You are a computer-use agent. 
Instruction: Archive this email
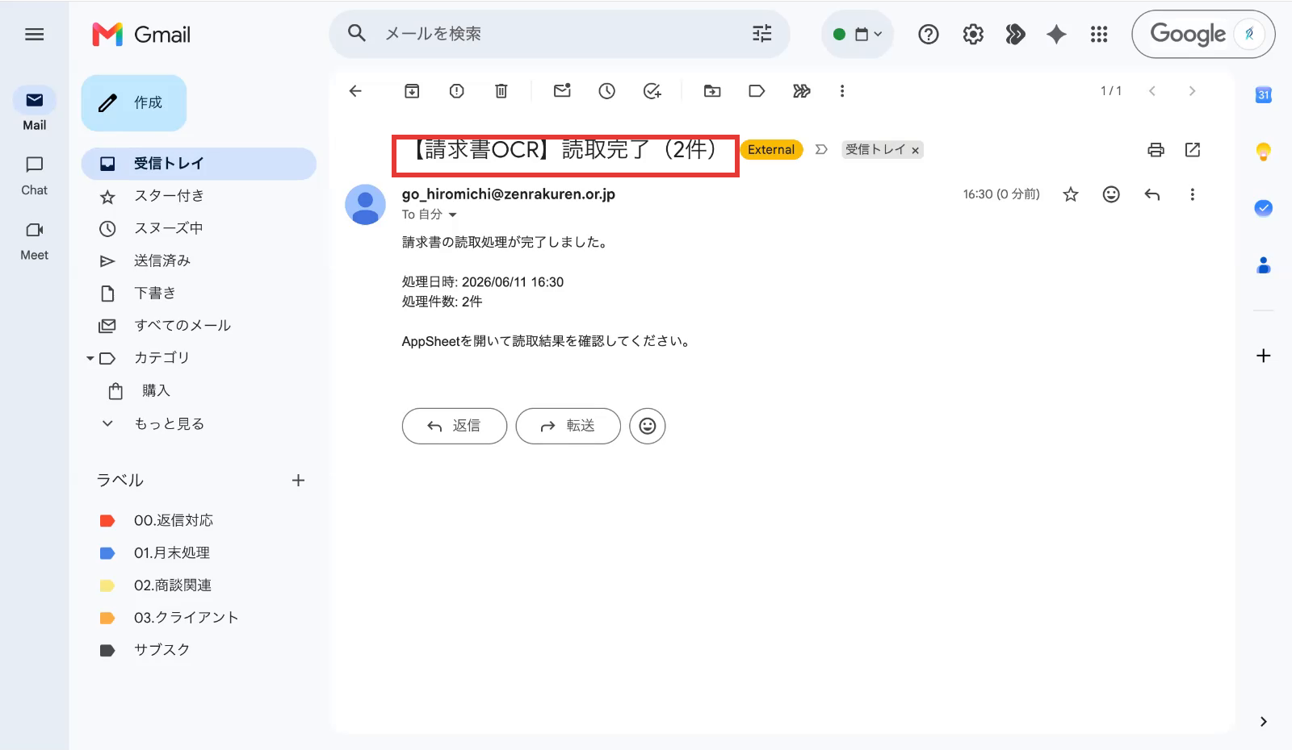click(x=412, y=91)
